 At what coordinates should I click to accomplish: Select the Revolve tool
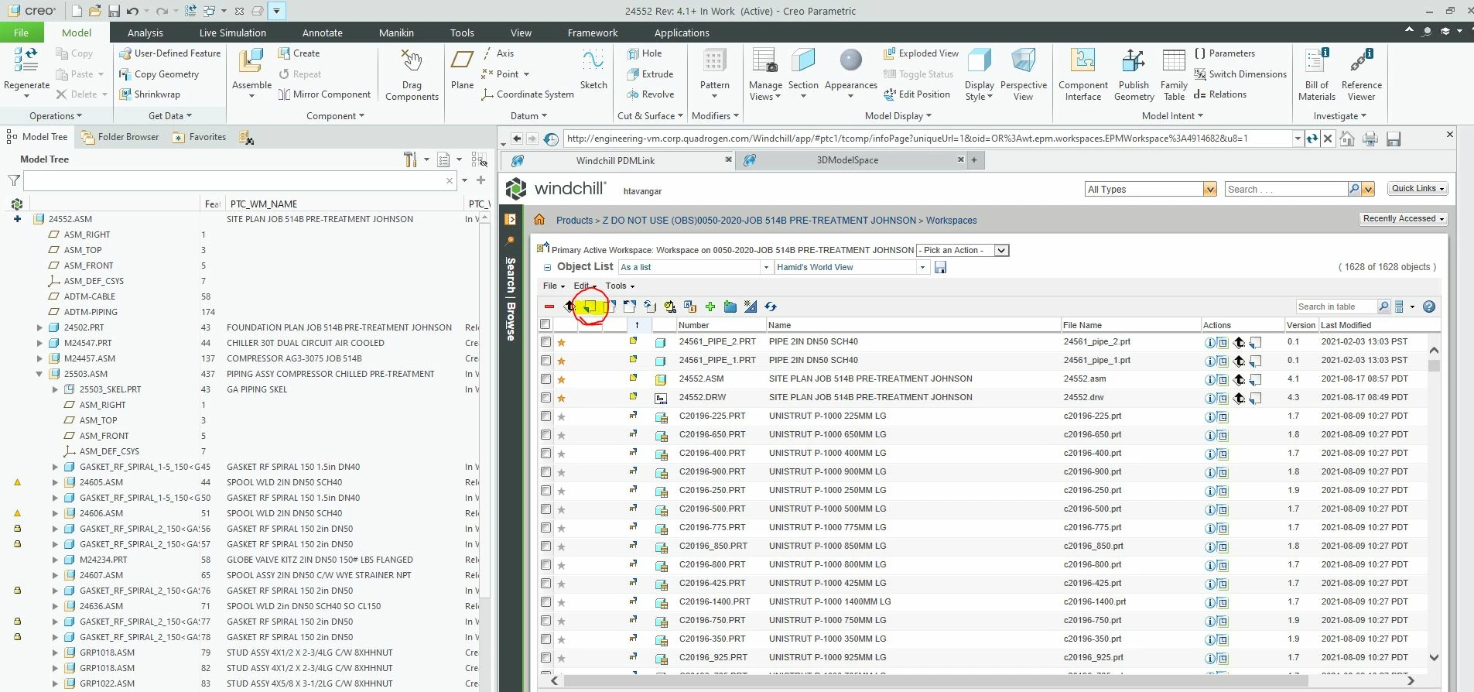point(650,94)
